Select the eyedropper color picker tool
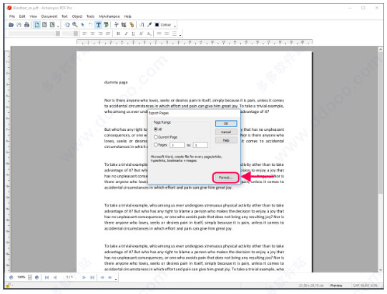Viewport: 387px width, 294px height. pyautogui.click(x=150, y=25)
